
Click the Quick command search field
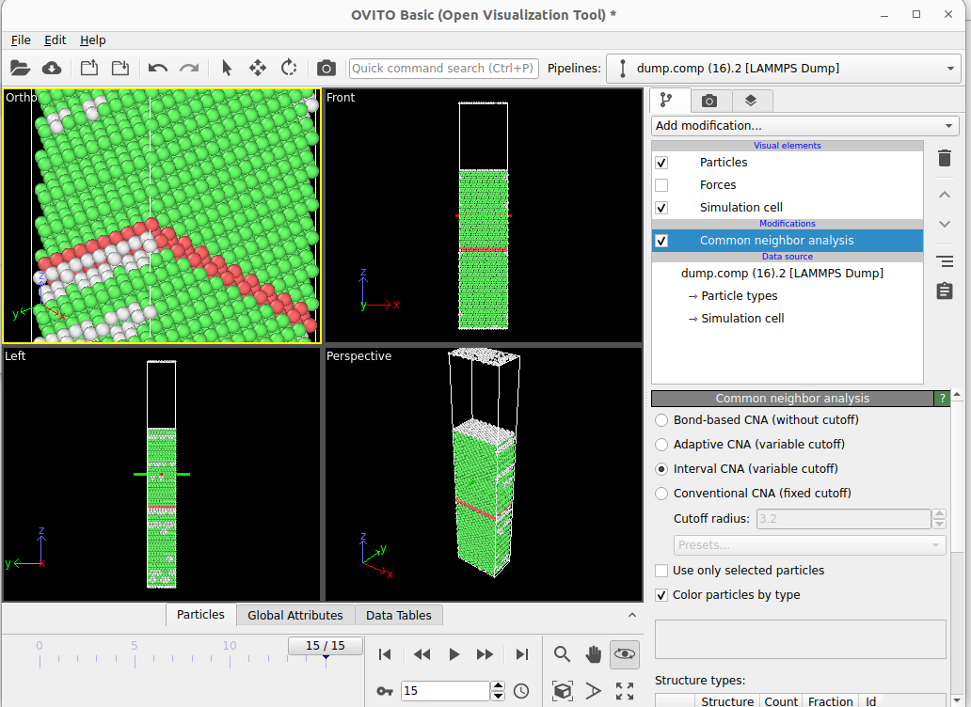(443, 68)
